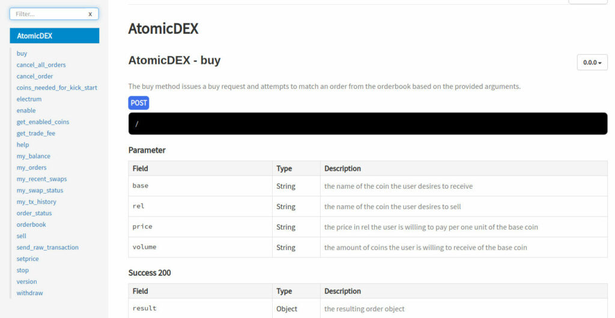This screenshot has width=615, height=318.
Task: Navigate to electrum method
Action: click(x=29, y=99)
